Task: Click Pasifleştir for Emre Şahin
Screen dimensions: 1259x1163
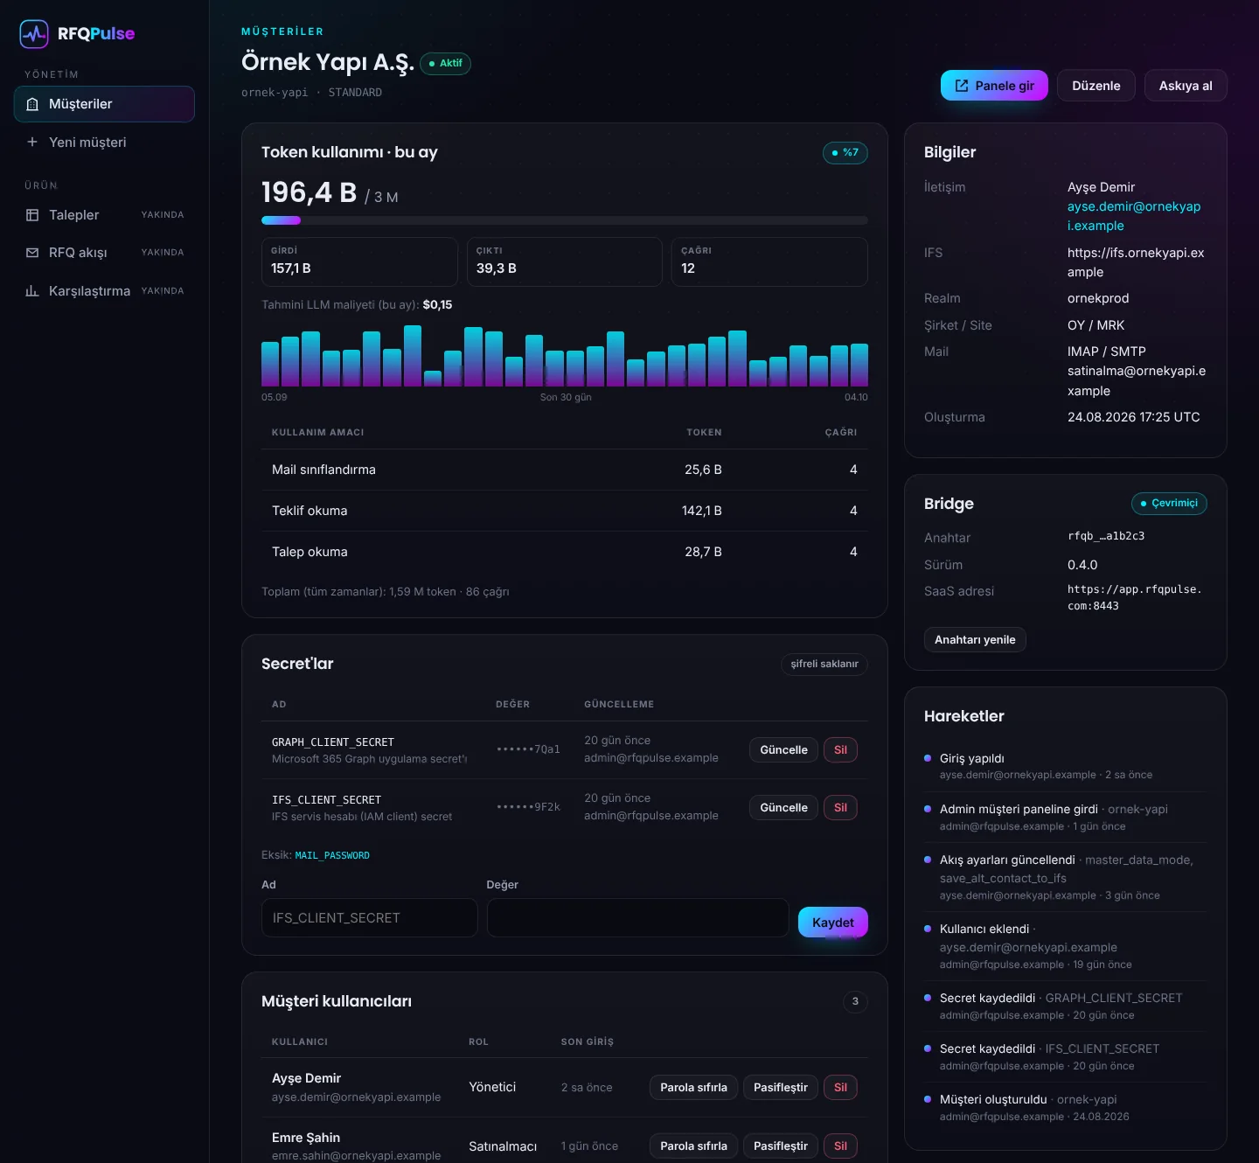Action: tap(781, 1146)
